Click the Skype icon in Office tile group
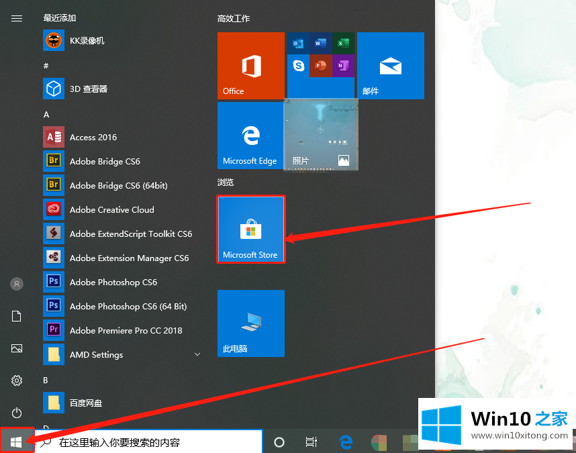Image resolution: width=576 pixels, height=453 pixels. (x=298, y=66)
